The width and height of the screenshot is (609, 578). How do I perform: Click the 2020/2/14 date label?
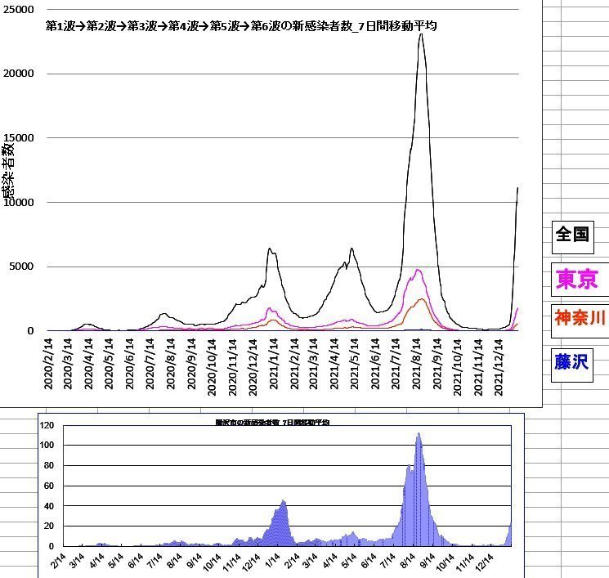pyautogui.click(x=48, y=364)
